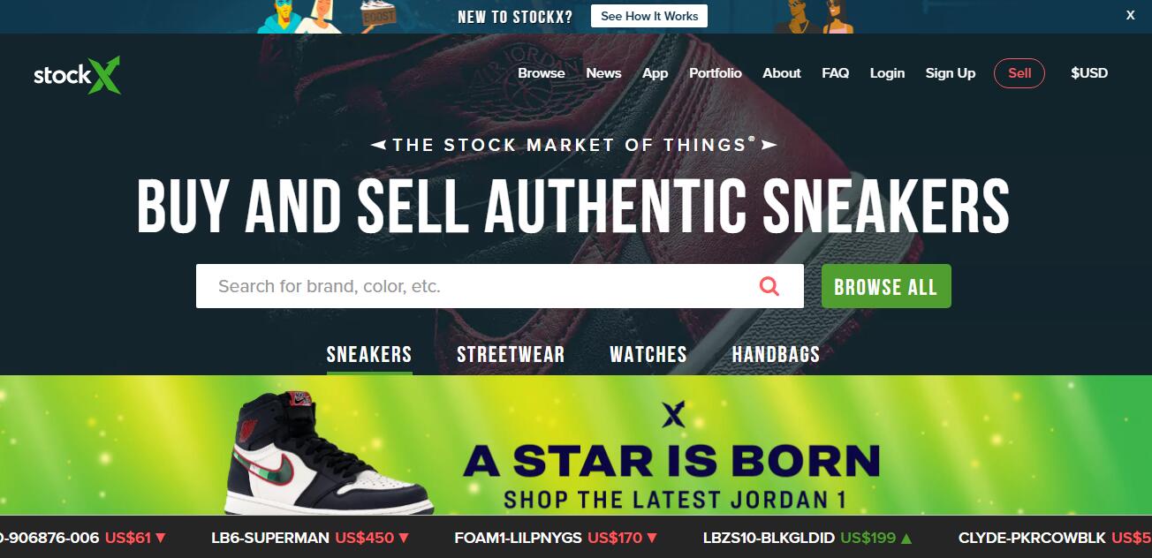Screen dimensions: 1152x558
Task: Switch to the Streetwear tab
Action: [x=511, y=355]
